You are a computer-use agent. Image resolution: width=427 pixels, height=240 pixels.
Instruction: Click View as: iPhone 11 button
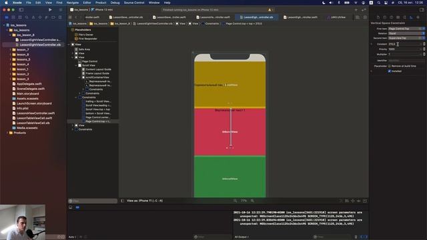pyautogui.click(x=145, y=201)
